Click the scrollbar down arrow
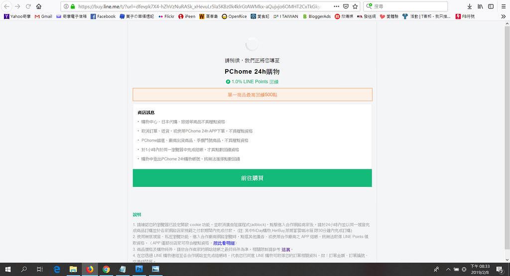 pos(507,260)
